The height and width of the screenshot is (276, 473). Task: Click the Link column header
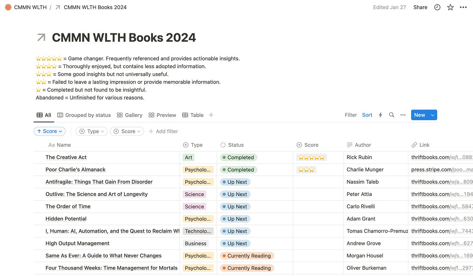coord(420,145)
